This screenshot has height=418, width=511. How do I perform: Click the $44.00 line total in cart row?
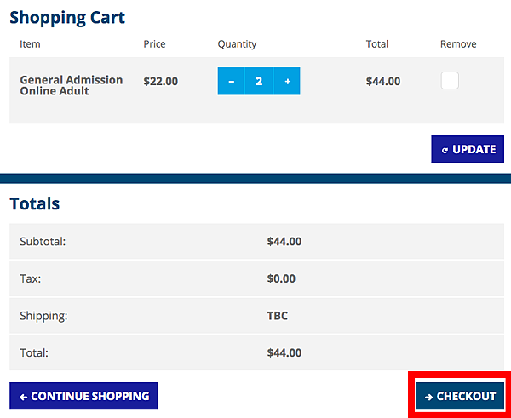382,82
